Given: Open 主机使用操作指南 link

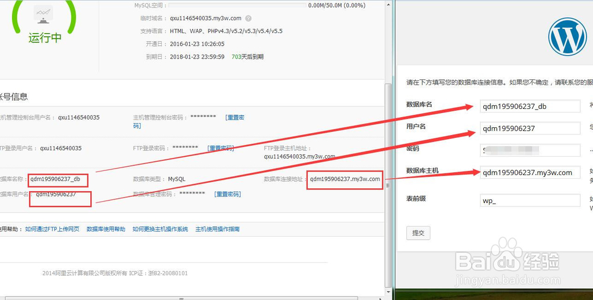Looking at the screenshot, I should [218, 229].
